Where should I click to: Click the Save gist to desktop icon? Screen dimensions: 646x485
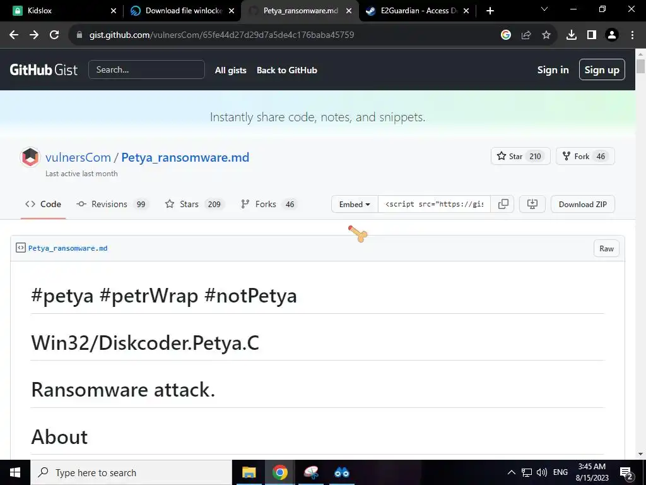pyautogui.click(x=532, y=204)
